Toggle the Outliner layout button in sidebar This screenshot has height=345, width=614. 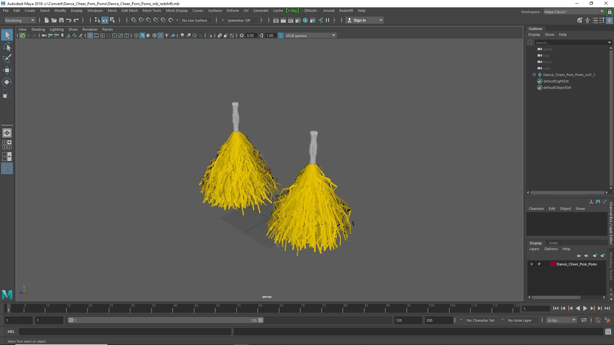pos(7,168)
